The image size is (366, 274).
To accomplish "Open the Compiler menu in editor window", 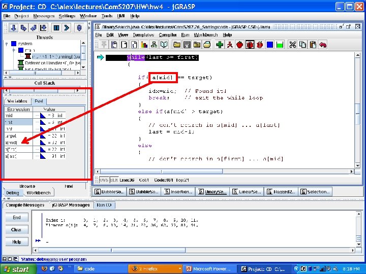I will pyautogui.click(x=168, y=35).
